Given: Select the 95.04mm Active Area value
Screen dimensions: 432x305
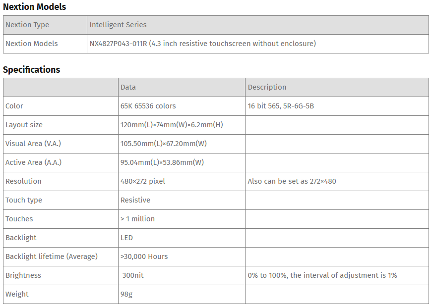Looking at the screenshot, I should 162,162.
